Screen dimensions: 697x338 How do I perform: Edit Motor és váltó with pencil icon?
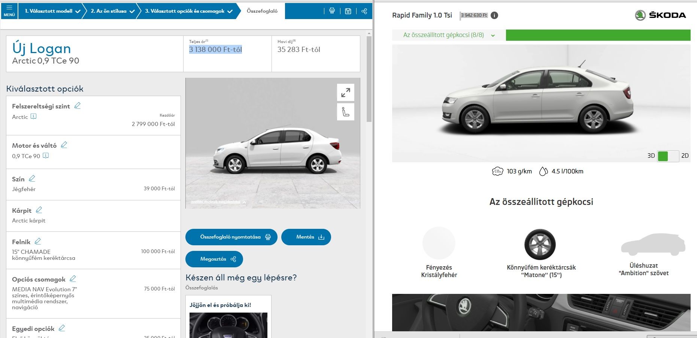[64, 145]
